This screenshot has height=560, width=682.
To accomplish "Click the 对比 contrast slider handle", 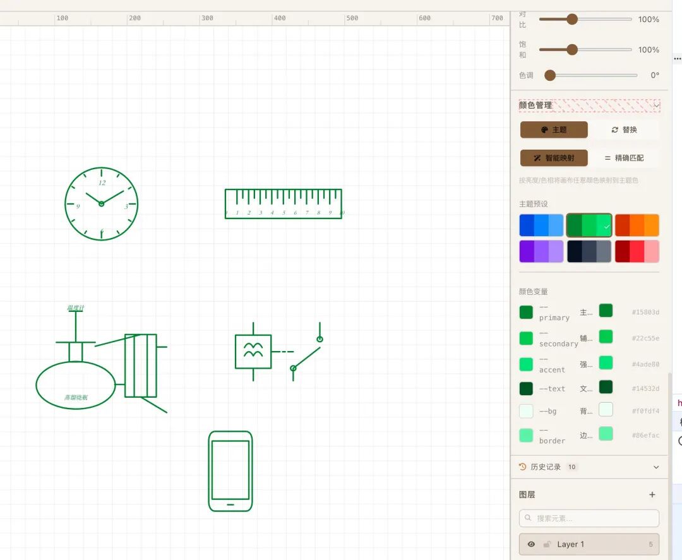I will coord(572,19).
